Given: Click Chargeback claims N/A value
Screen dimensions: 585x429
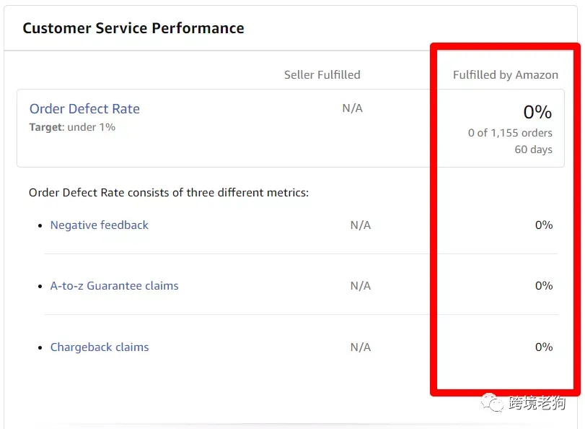Looking at the screenshot, I should pyautogui.click(x=361, y=347).
